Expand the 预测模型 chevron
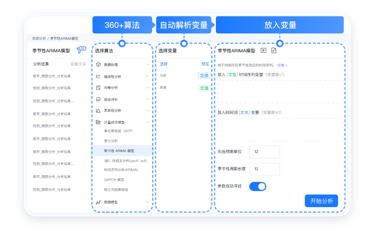The width and height of the screenshot is (373, 242). (x=148, y=202)
